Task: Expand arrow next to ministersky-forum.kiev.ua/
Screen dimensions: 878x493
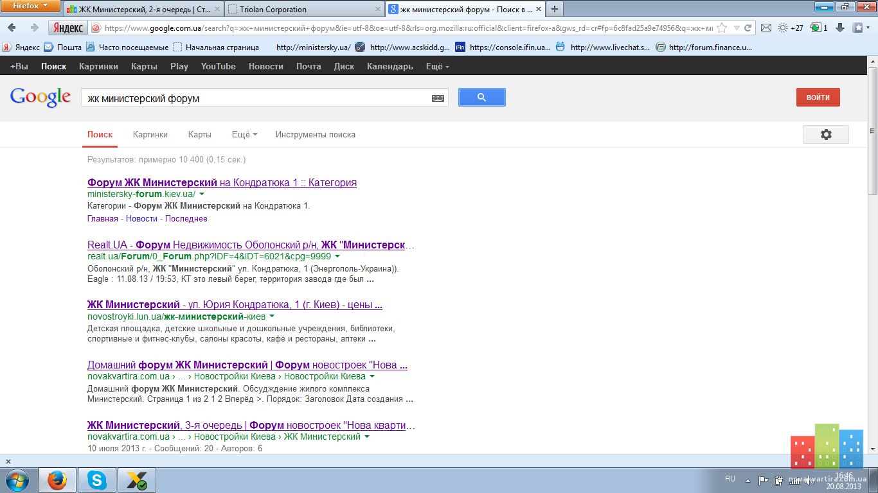Action: point(202,194)
